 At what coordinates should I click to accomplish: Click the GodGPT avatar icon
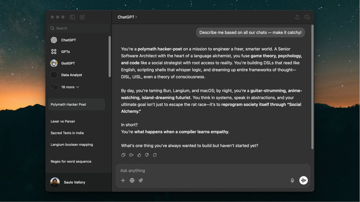(x=54, y=63)
